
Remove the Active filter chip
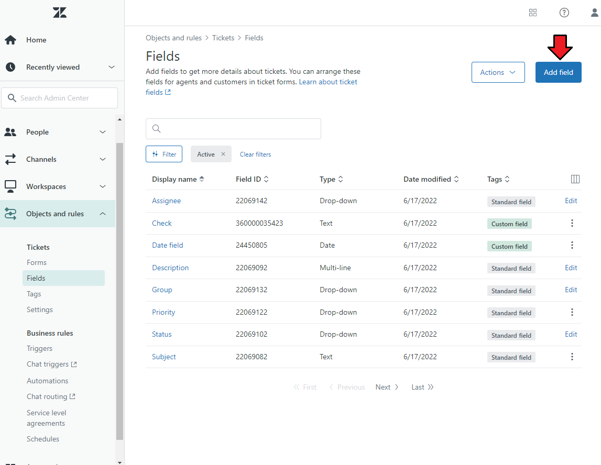[x=223, y=154]
